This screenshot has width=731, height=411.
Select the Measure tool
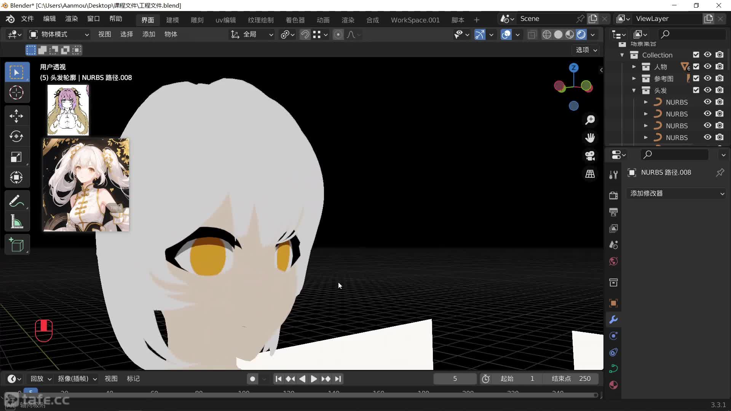pos(16,221)
